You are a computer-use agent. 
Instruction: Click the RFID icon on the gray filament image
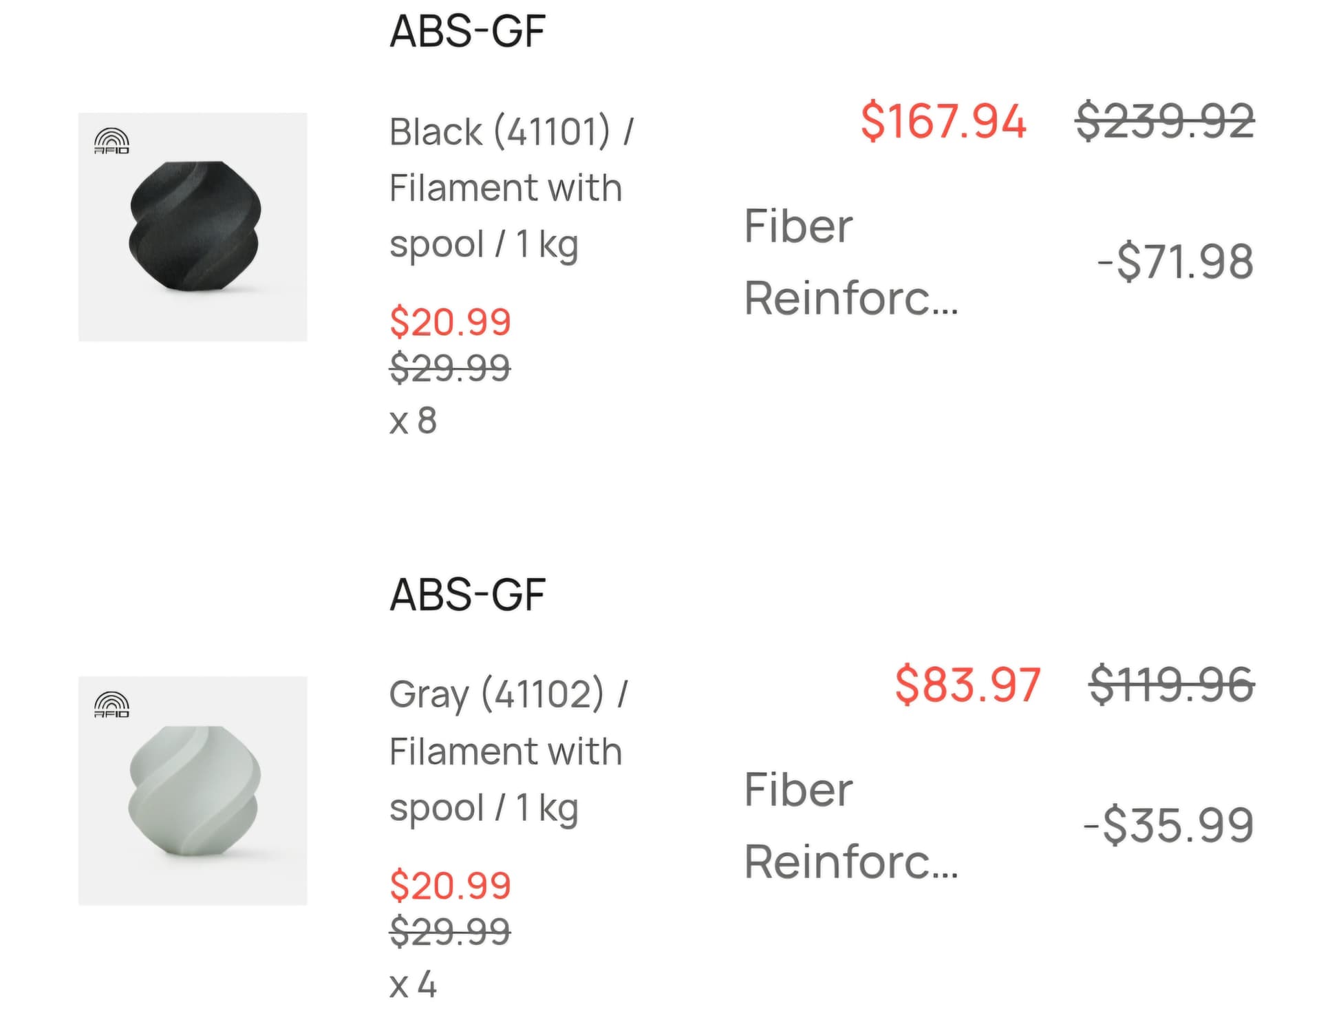click(x=111, y=705)
